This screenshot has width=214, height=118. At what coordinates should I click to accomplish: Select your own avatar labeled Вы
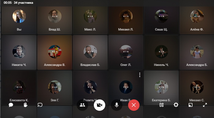[19, 16]
